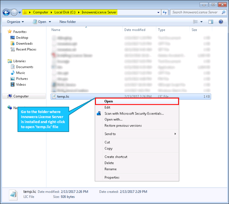Click the Back navigation arrow button
The width and height of the screenshot is (229, 204).
point(7,12)
